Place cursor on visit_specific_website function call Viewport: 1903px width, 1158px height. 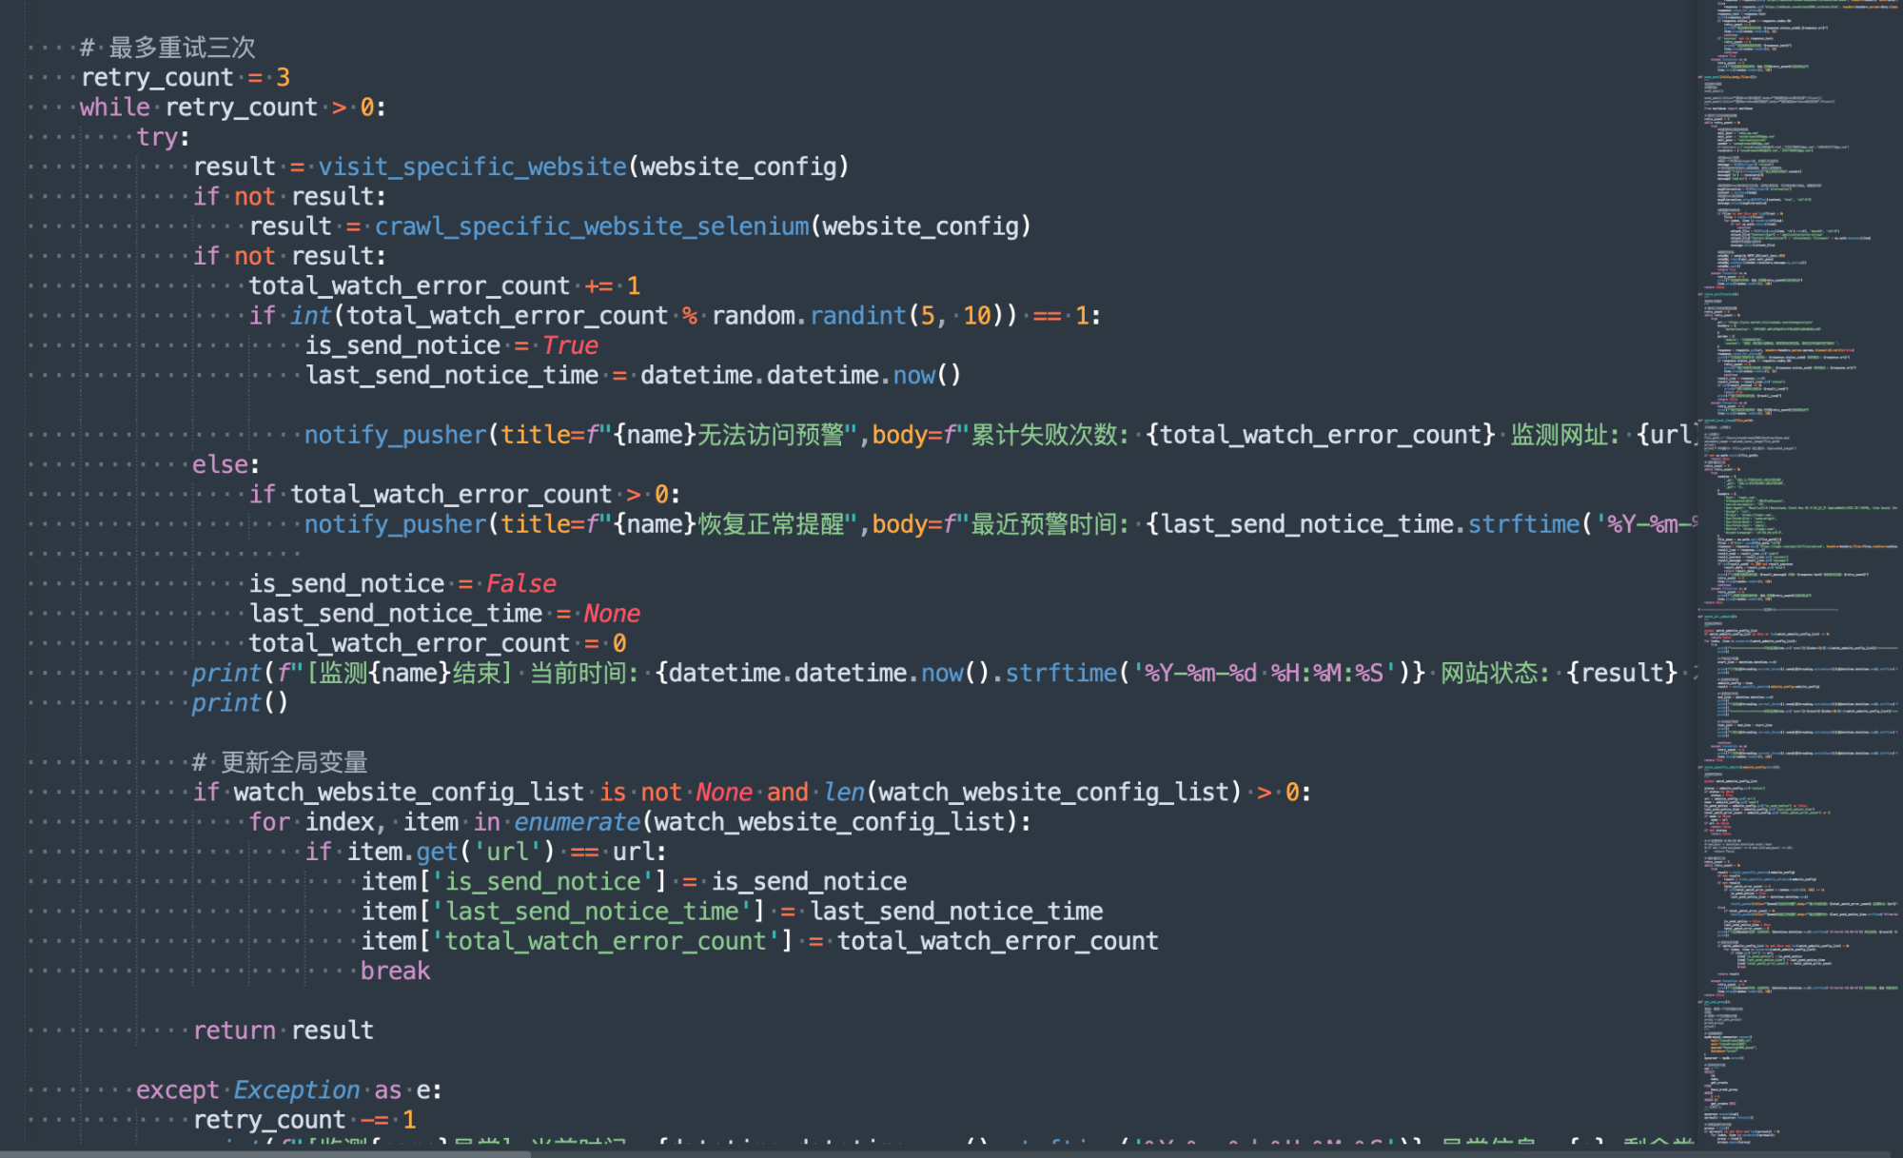point(472,167)
